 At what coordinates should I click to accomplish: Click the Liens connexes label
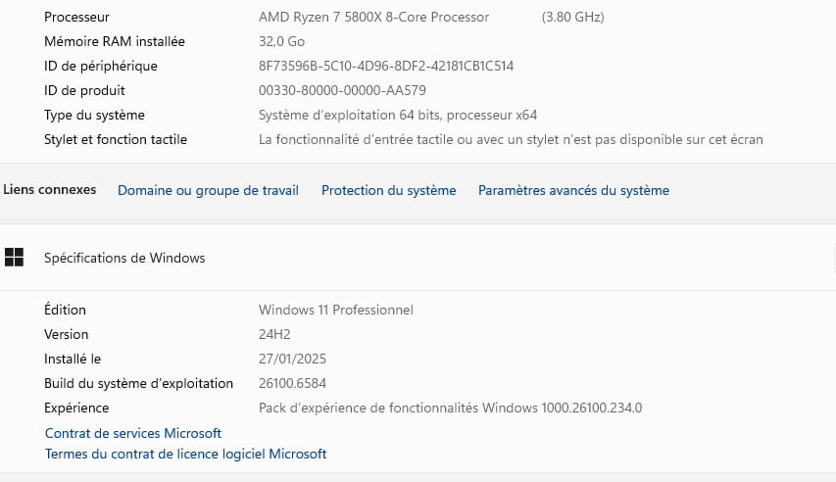tap(50, 190)
